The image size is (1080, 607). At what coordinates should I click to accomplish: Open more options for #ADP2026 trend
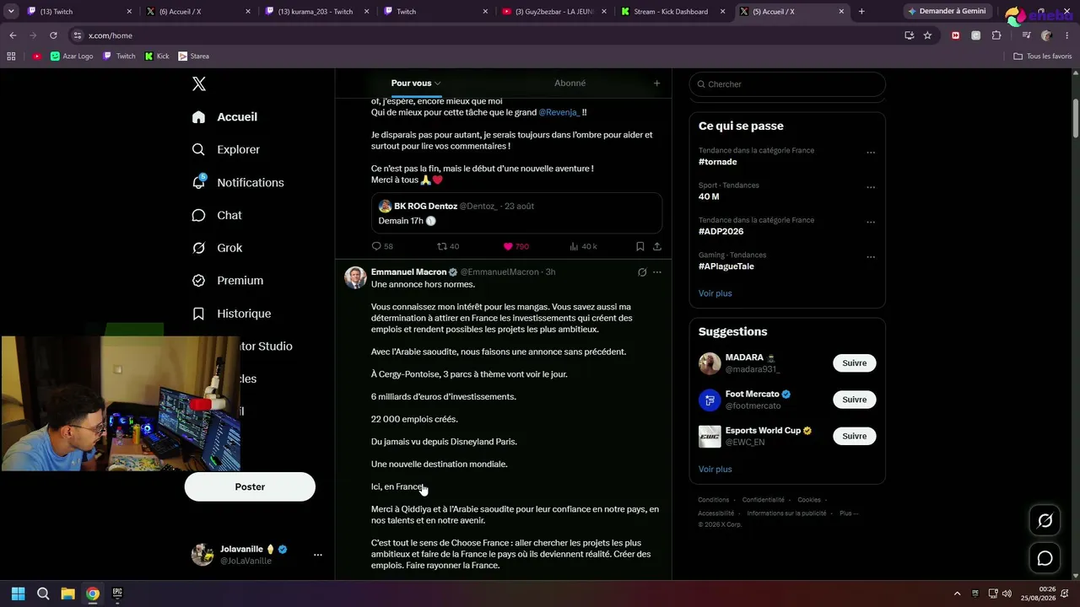pos(871,222)
